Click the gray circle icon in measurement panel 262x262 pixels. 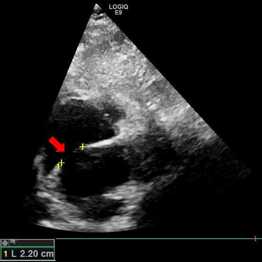5,243
